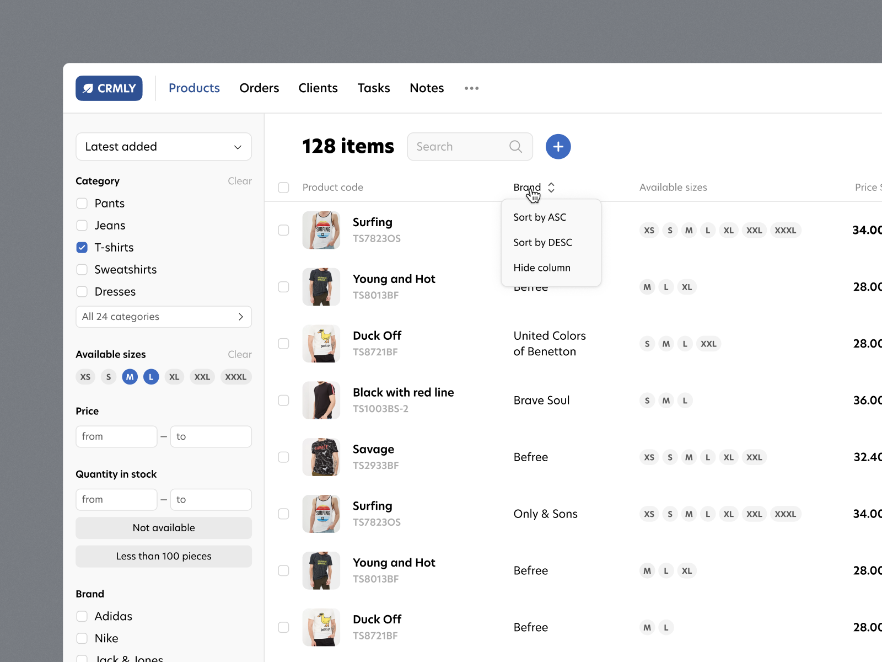Uncheck the T-shirts category
The width and height of the screenshot is (882, 662).
(82, 248)
